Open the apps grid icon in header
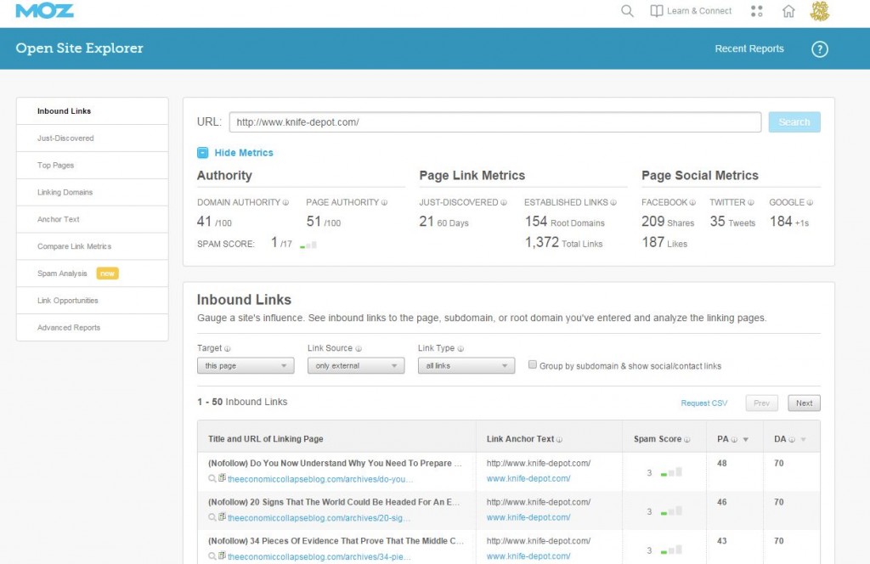Viewport: 870px width, 564px height. pyautogui.click(x=757, y=11)
